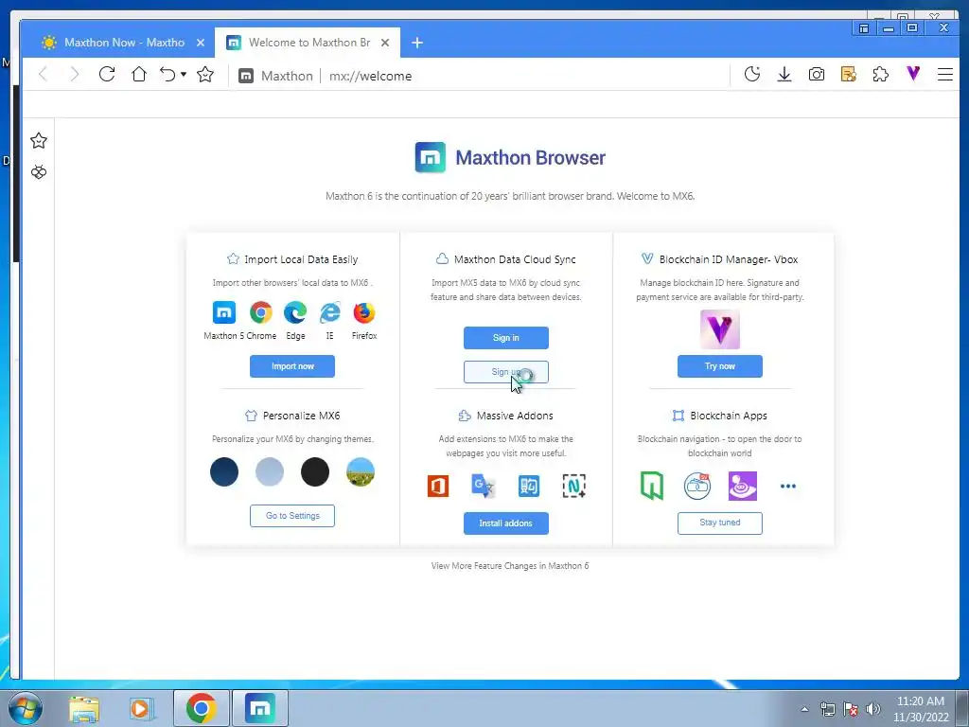Click the green blockchain app icon
The image size is (969, 727).
[652, 486]
